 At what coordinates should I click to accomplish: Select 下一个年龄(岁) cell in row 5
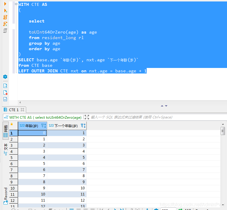click(67, 157)
